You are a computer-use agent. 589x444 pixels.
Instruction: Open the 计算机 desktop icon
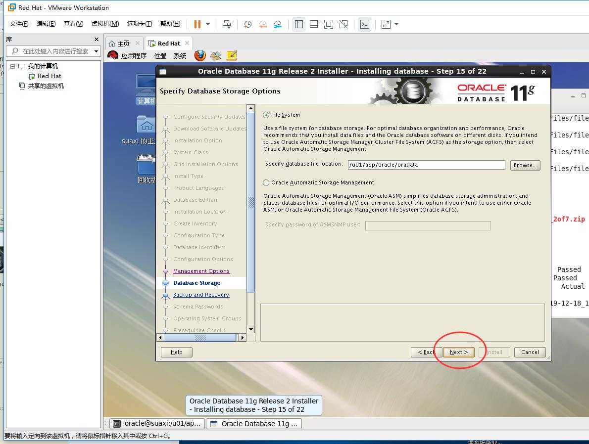click(146, 89)
